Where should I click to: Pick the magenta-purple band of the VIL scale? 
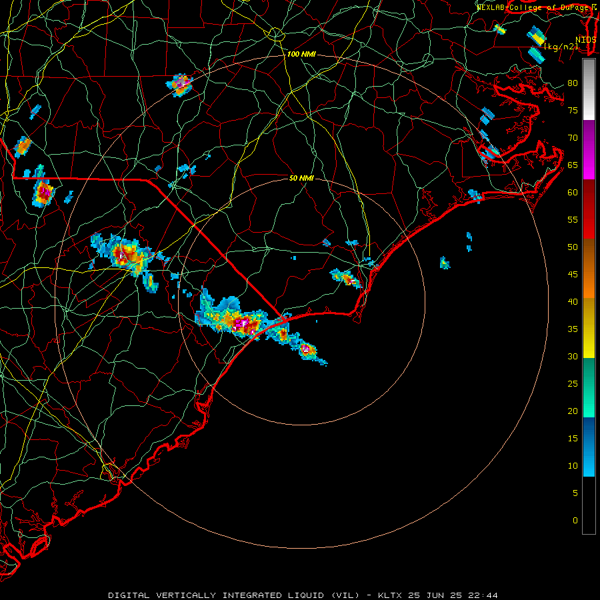[589, 150]
